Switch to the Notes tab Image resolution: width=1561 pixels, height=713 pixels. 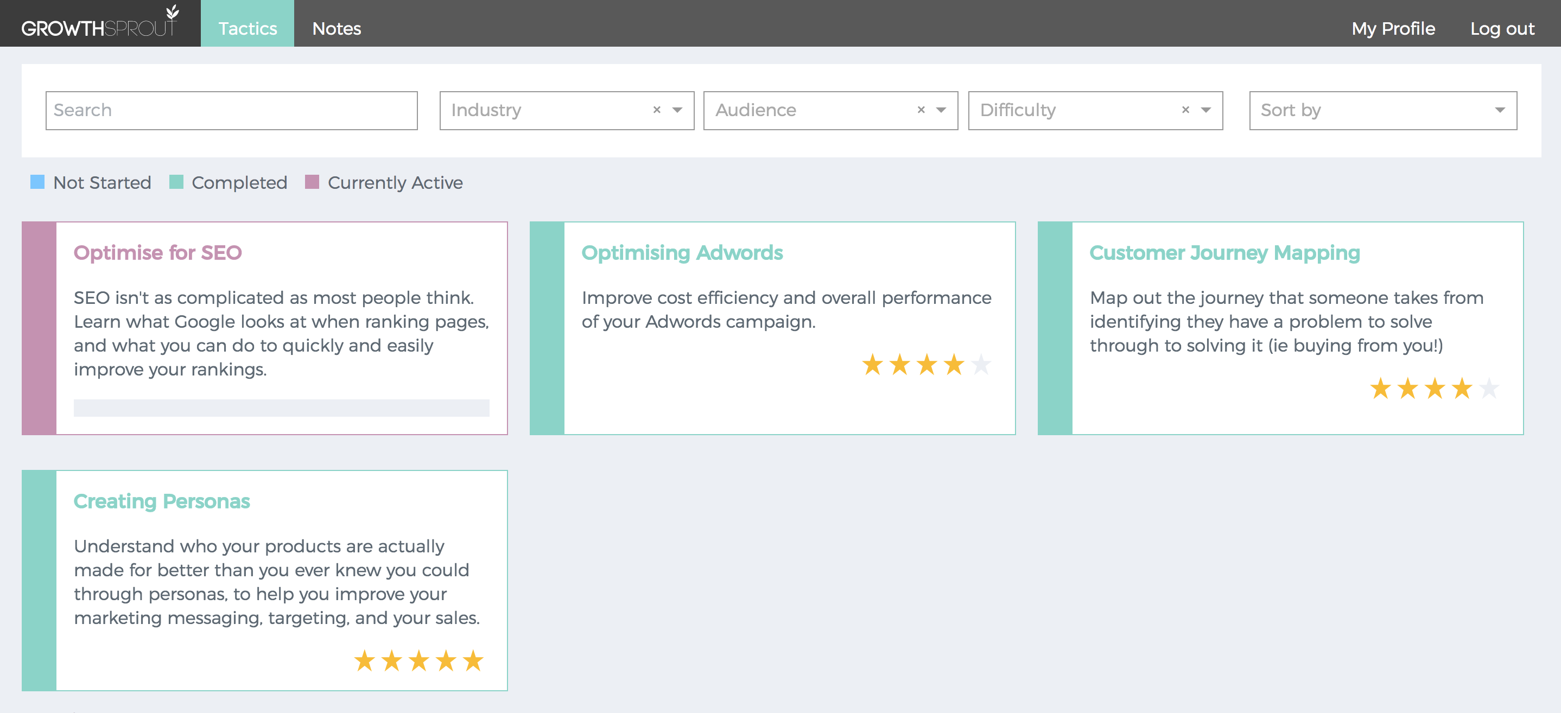(x=337, y=28)
